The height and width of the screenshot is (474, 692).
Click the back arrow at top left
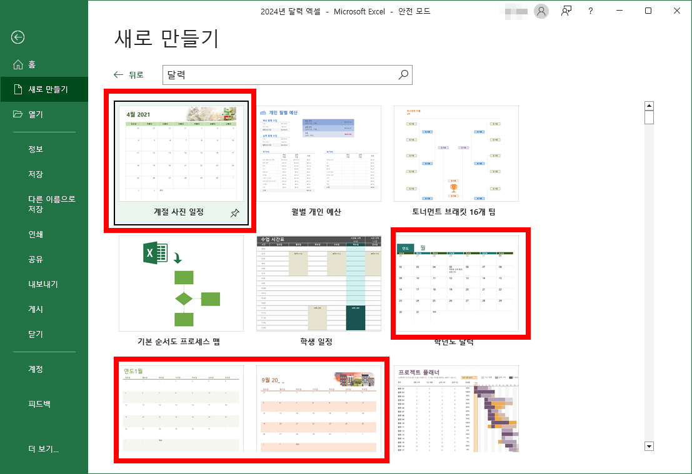click(x=18, y=38)
